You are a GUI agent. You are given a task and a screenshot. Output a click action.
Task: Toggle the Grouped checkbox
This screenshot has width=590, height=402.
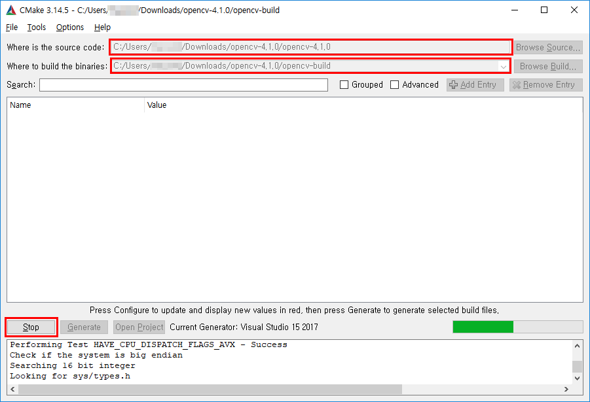344,85
